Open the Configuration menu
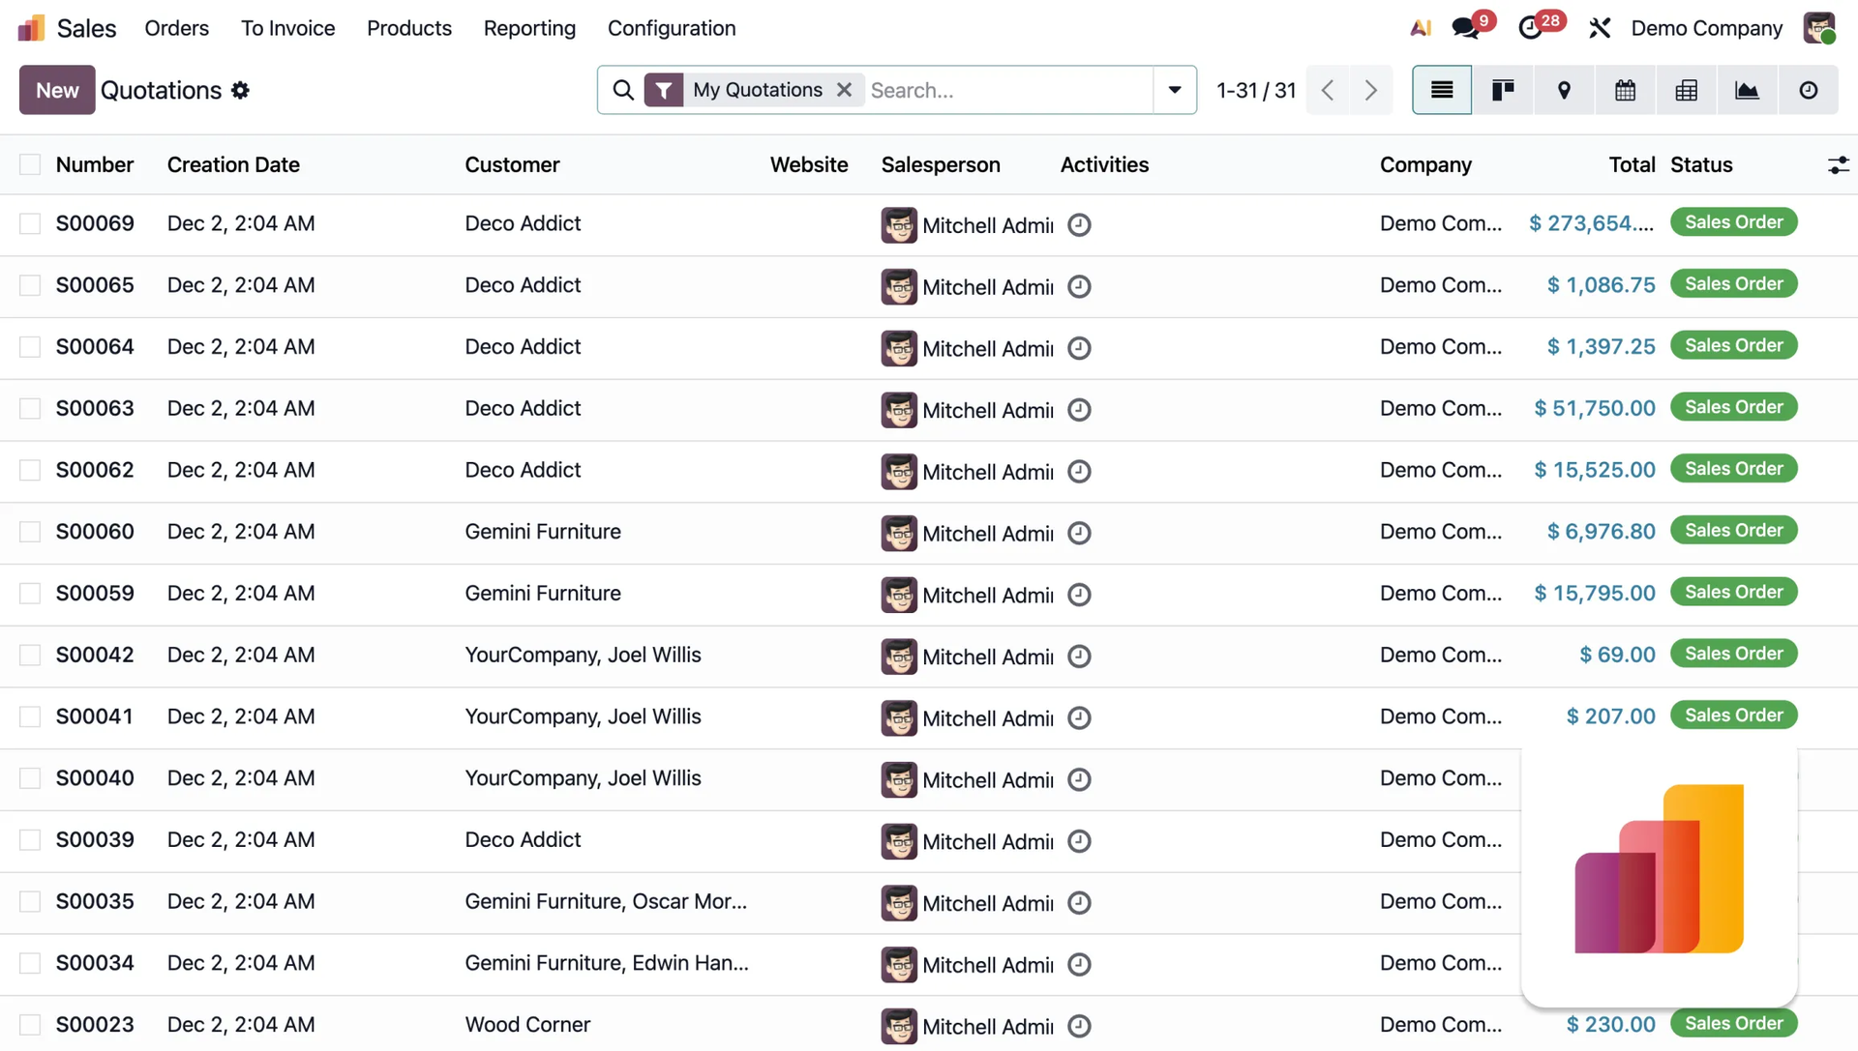1858x1051 pixels. [672, 28]
